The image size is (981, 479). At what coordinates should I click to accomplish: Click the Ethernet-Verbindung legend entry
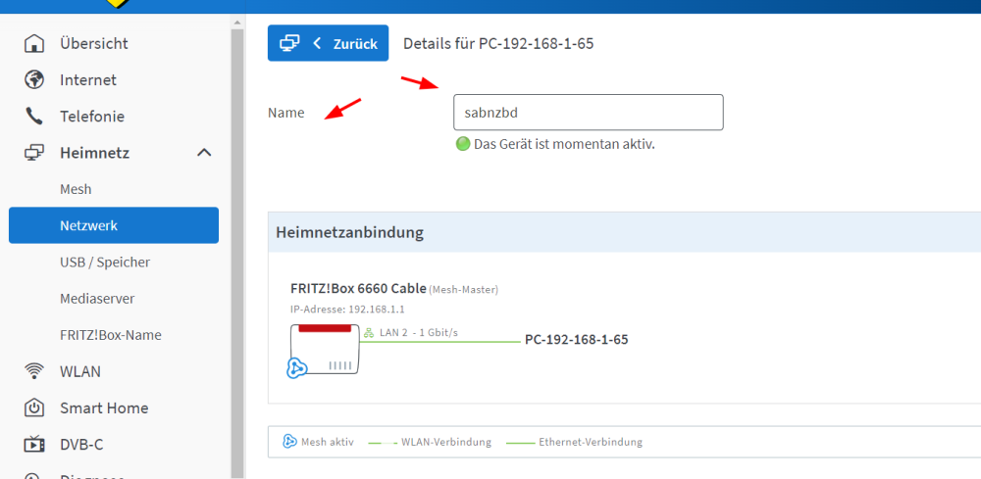point(590,442)
